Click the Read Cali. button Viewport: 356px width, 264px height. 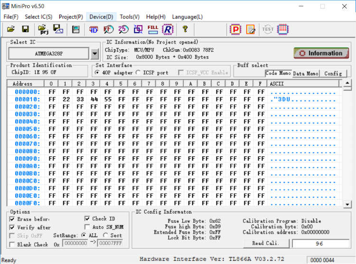point(266,243)
